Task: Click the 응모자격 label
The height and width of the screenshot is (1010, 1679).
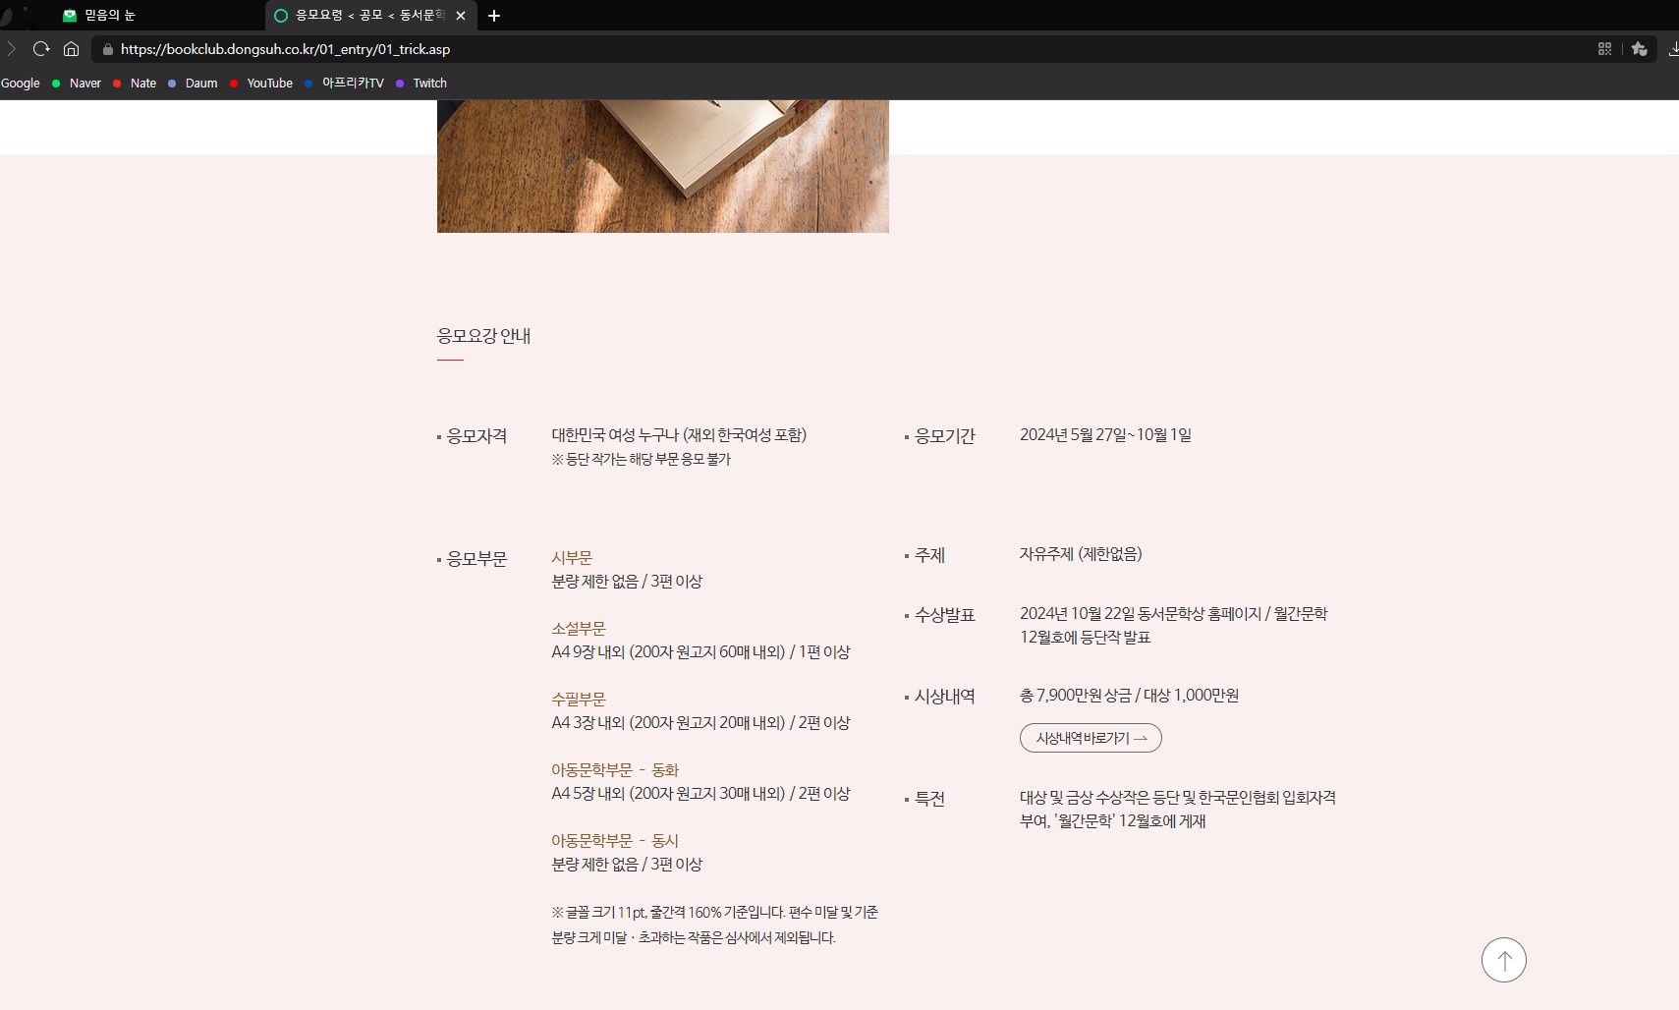Action: (x=476, y=436)
